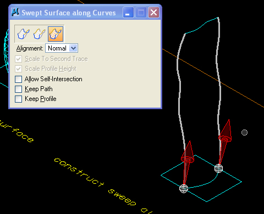Click the gray circular cursor marker
The width and height of the screenshot is (264, 214).
point(244,132)
